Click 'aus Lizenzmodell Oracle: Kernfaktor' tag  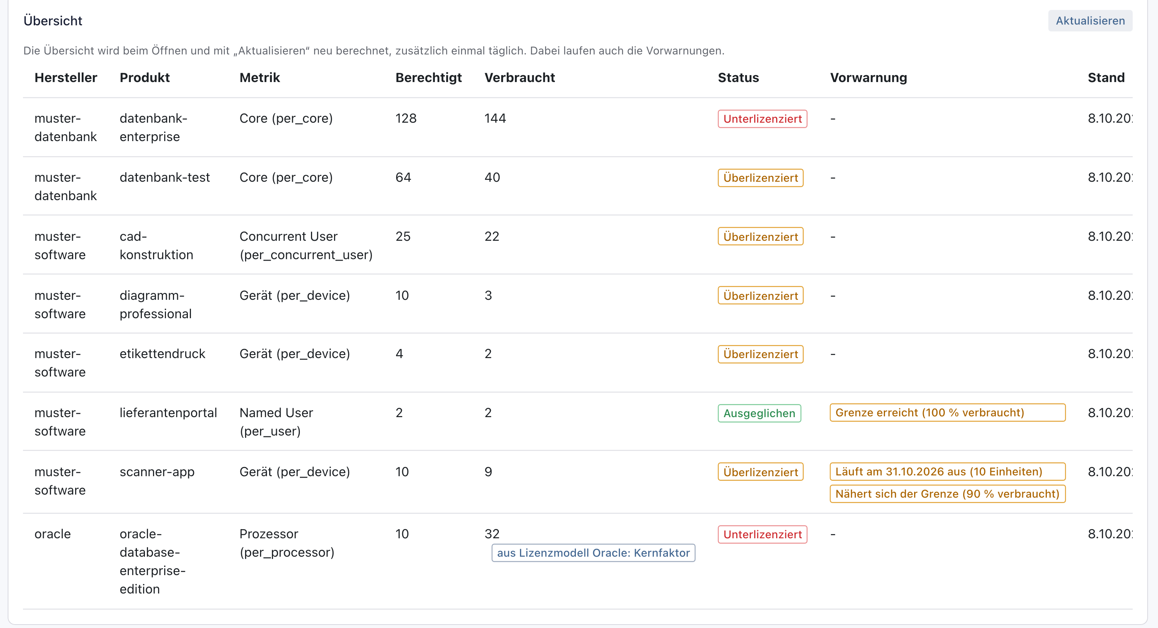(x=593, y=552)
